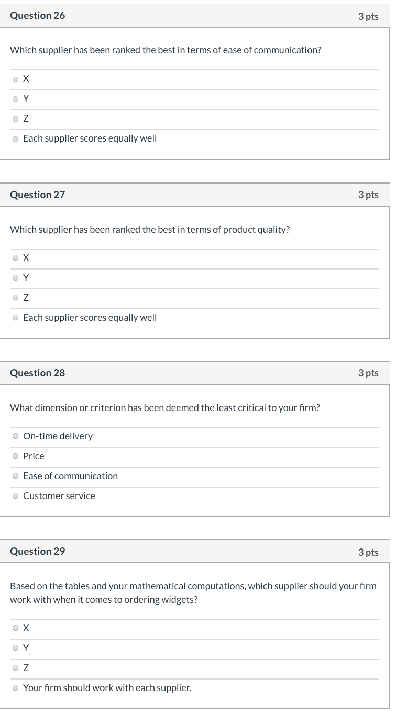This screenshot has width=396, height=711.
Task: Select supplier Z for Question 26
Action: 15,119
